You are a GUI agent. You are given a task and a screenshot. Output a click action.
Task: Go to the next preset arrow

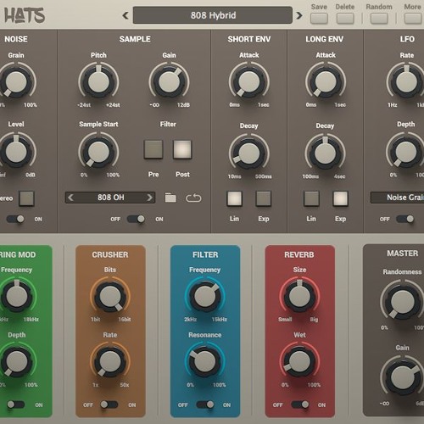[299, 15]
